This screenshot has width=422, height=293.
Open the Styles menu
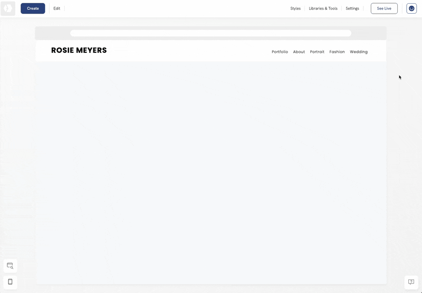tap(295, 8)
